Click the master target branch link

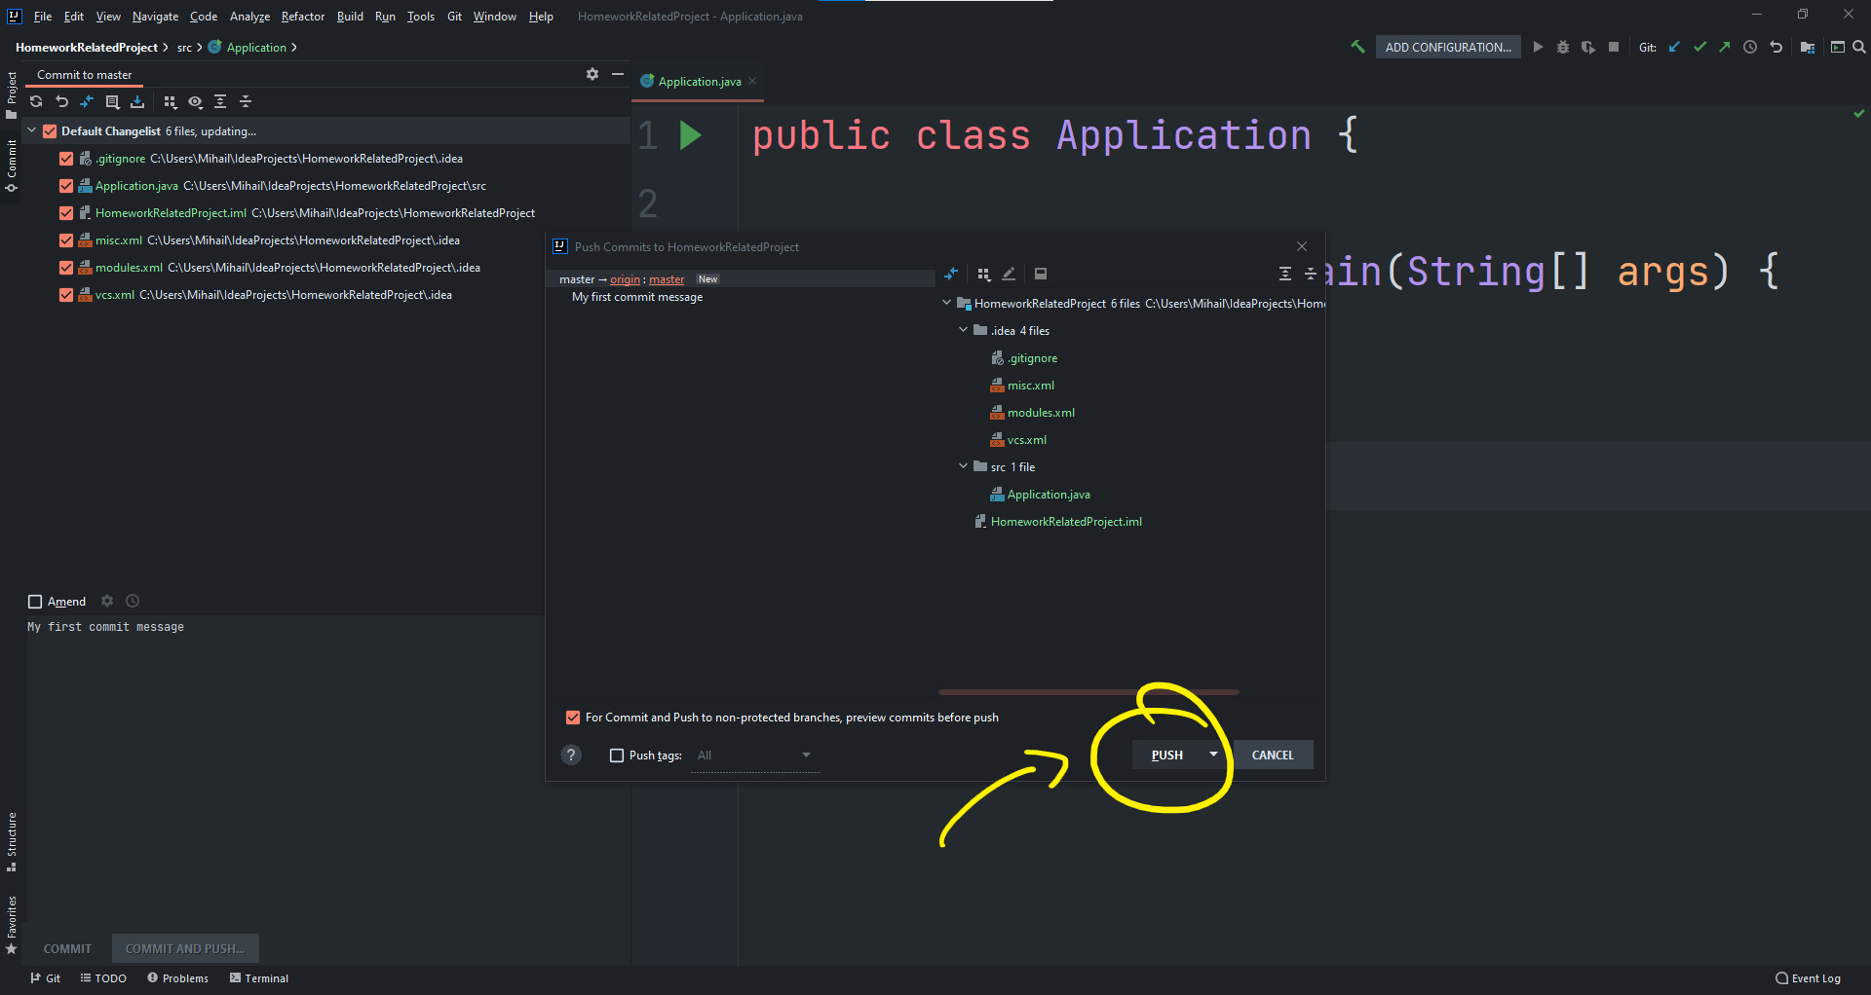pyautogui.click(x=667, y=279)
